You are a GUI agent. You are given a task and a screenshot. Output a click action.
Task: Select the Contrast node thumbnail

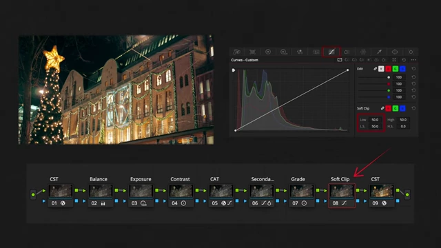pos(181,191)
